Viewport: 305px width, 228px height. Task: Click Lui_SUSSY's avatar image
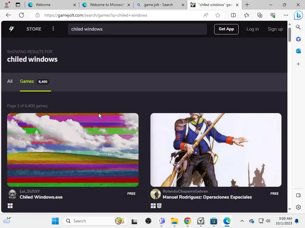[x=13, y=194]
